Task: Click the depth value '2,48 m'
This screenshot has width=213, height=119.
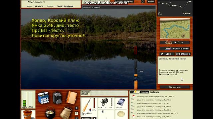Action: click(187, 13)
